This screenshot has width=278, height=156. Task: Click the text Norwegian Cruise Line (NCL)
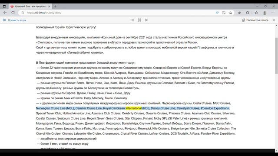coord(55,108)
